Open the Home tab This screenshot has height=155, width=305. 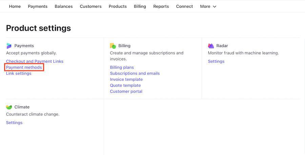pos(15,6)
